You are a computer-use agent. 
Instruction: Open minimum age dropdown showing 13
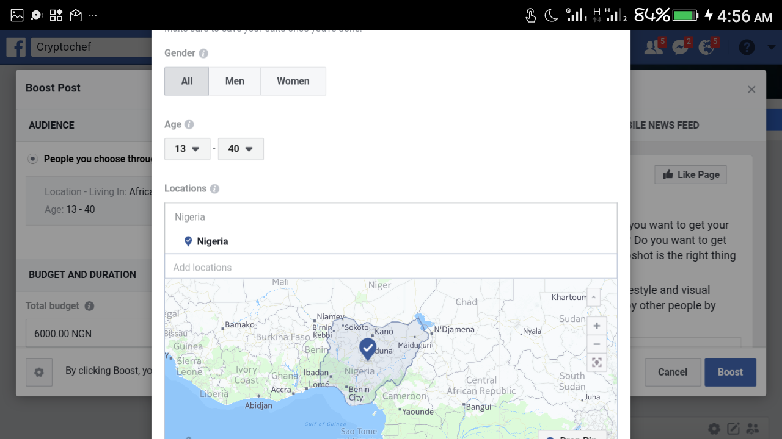(187, 149)
